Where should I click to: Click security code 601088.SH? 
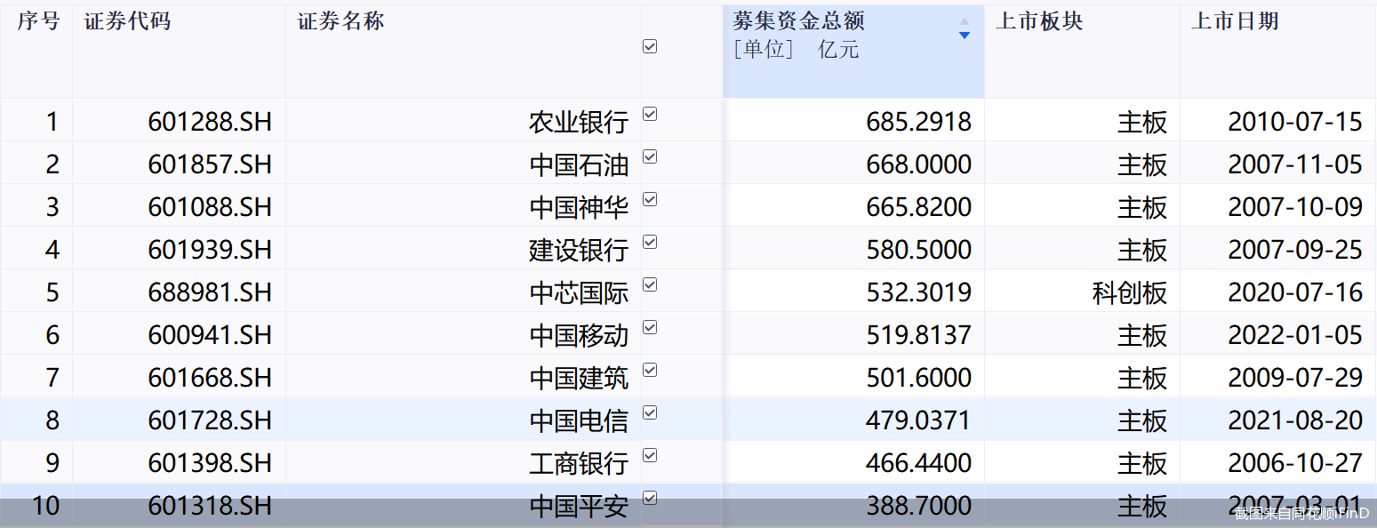[x=210, y=207]
